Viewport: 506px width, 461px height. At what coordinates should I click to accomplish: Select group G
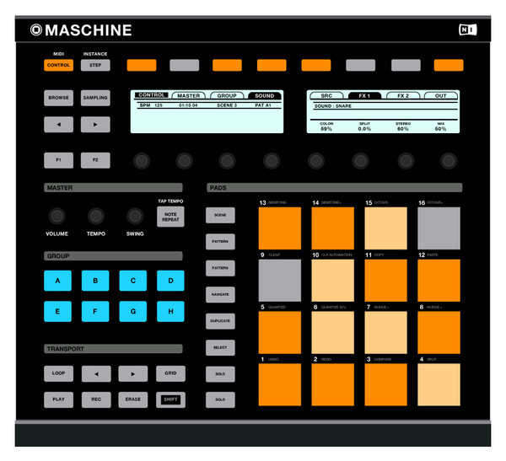[x=133, y=311]
